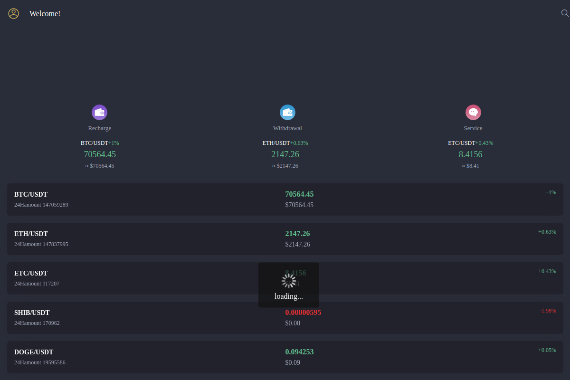The width and height of the screenshot is (570, 380).
Task: Click the Recharge text label
Action: pos(99,128)
